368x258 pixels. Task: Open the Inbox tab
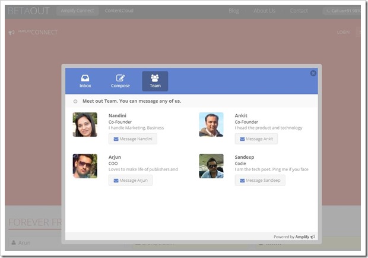click(x=85, y=81)
